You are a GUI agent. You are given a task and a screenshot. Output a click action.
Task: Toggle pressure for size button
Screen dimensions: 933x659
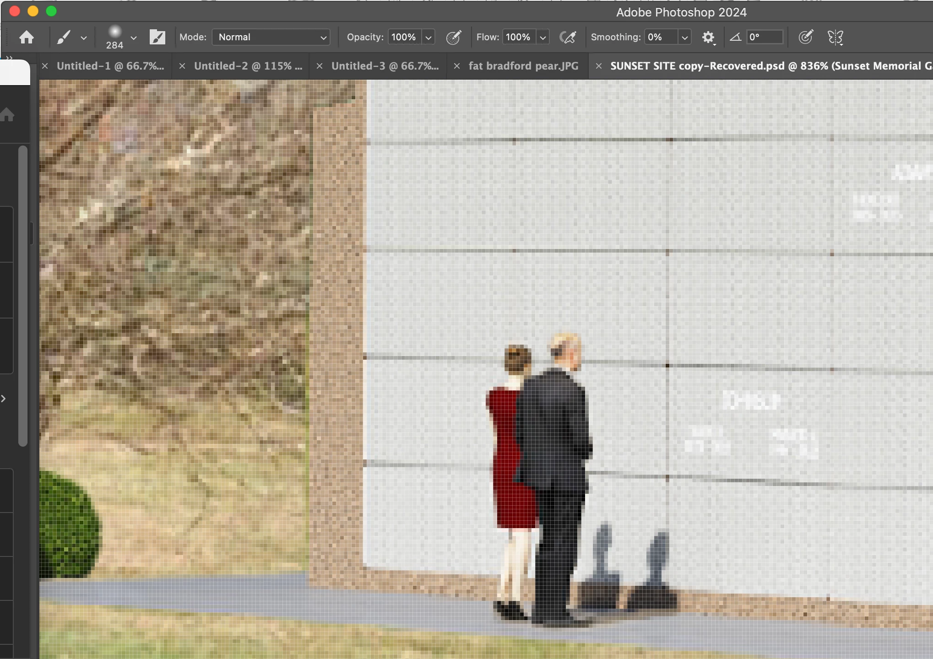coord(805,37)
